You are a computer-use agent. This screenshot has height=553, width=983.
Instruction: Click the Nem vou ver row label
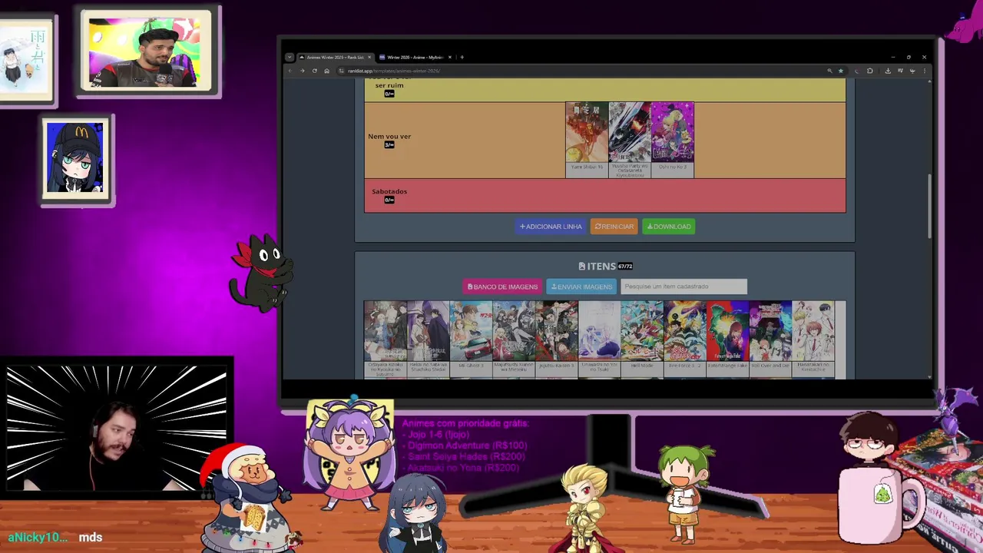point(389,136)
